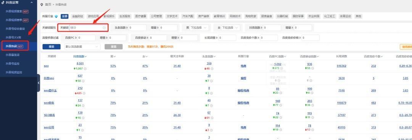This screenshot has width=412, height=140.
Task: Click the TikTok logo in the sidebar header
Action: 3,2
